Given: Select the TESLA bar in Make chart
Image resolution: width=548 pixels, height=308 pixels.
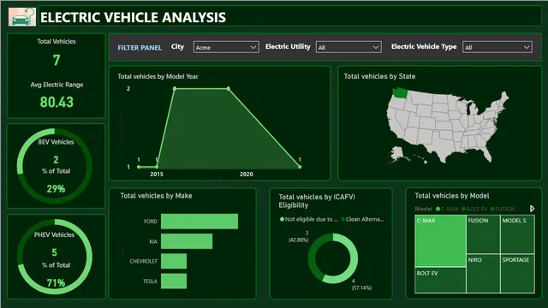Looking at the screenshot, I should point(174,281).
